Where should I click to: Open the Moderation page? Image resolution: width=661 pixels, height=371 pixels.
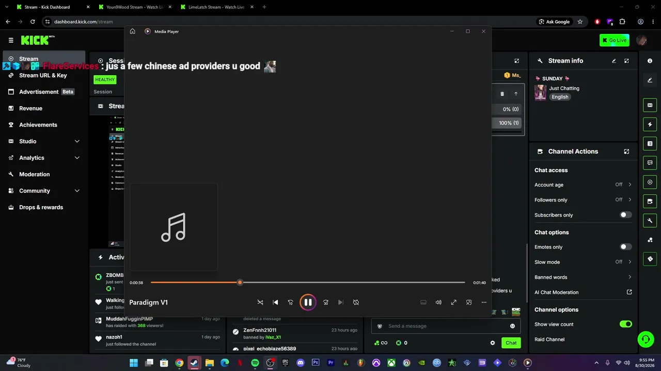[x=44, y=174]
